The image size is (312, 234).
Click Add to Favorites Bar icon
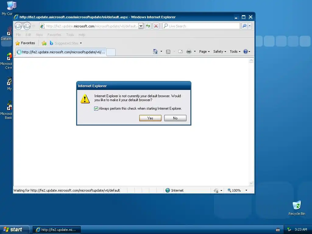tap(44, 43)
